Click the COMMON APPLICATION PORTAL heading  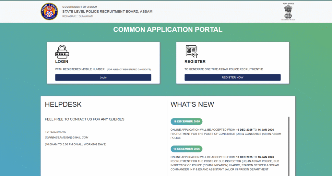point(168,30)
